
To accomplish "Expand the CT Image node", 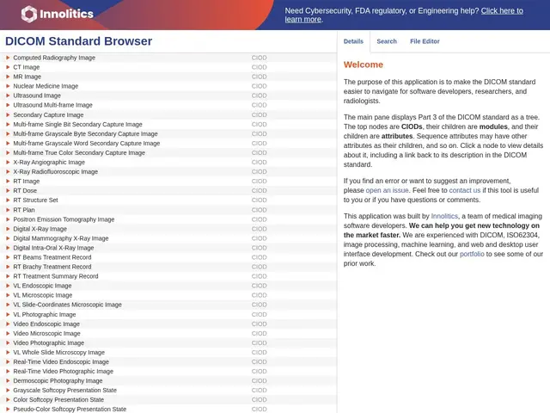I will [x=8, y=67].
